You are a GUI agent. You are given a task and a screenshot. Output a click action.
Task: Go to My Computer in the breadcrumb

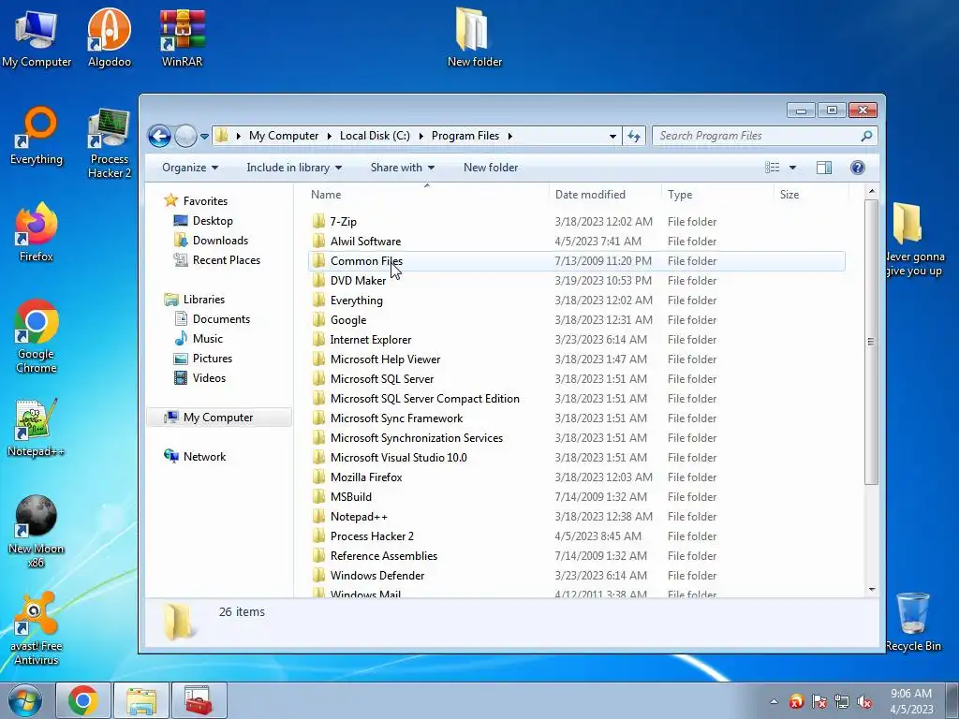284,136
